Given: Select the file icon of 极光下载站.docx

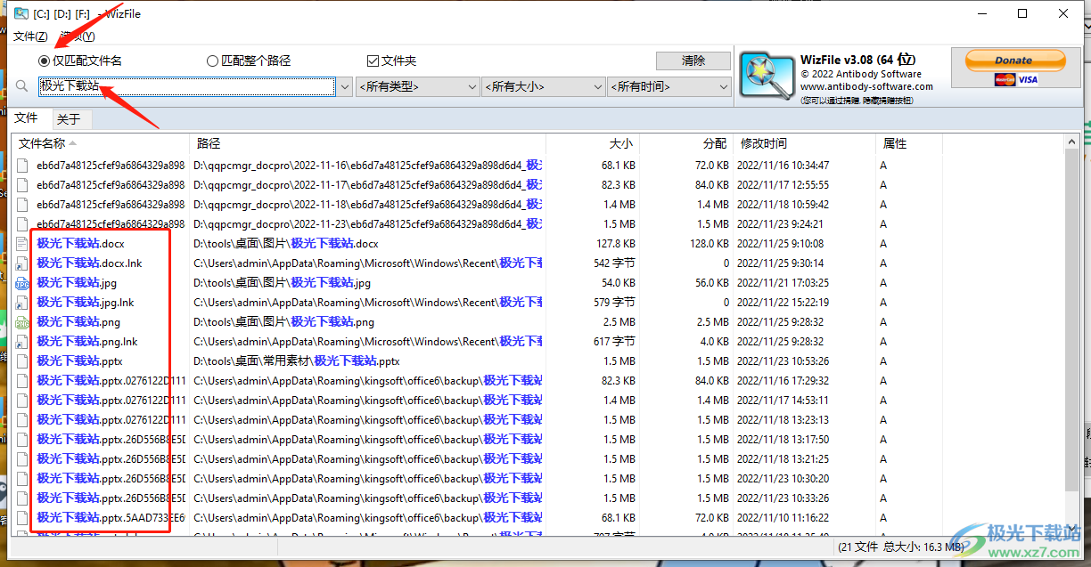Looking at the screenshot, I should pos(23,244).
